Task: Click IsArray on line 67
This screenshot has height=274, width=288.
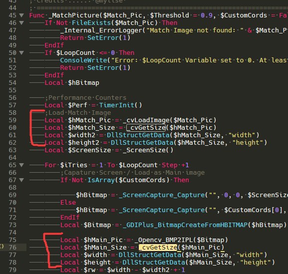Action: coord(101,180)
